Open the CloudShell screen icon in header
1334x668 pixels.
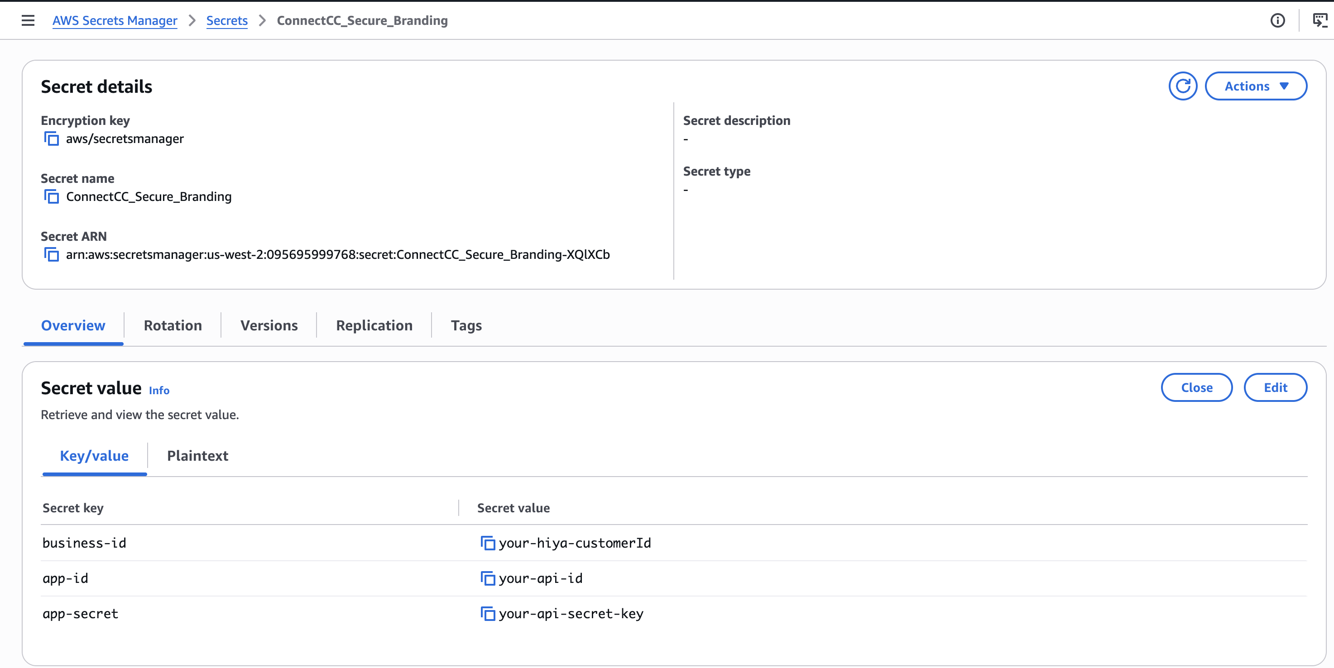[x=1320, y=20]
